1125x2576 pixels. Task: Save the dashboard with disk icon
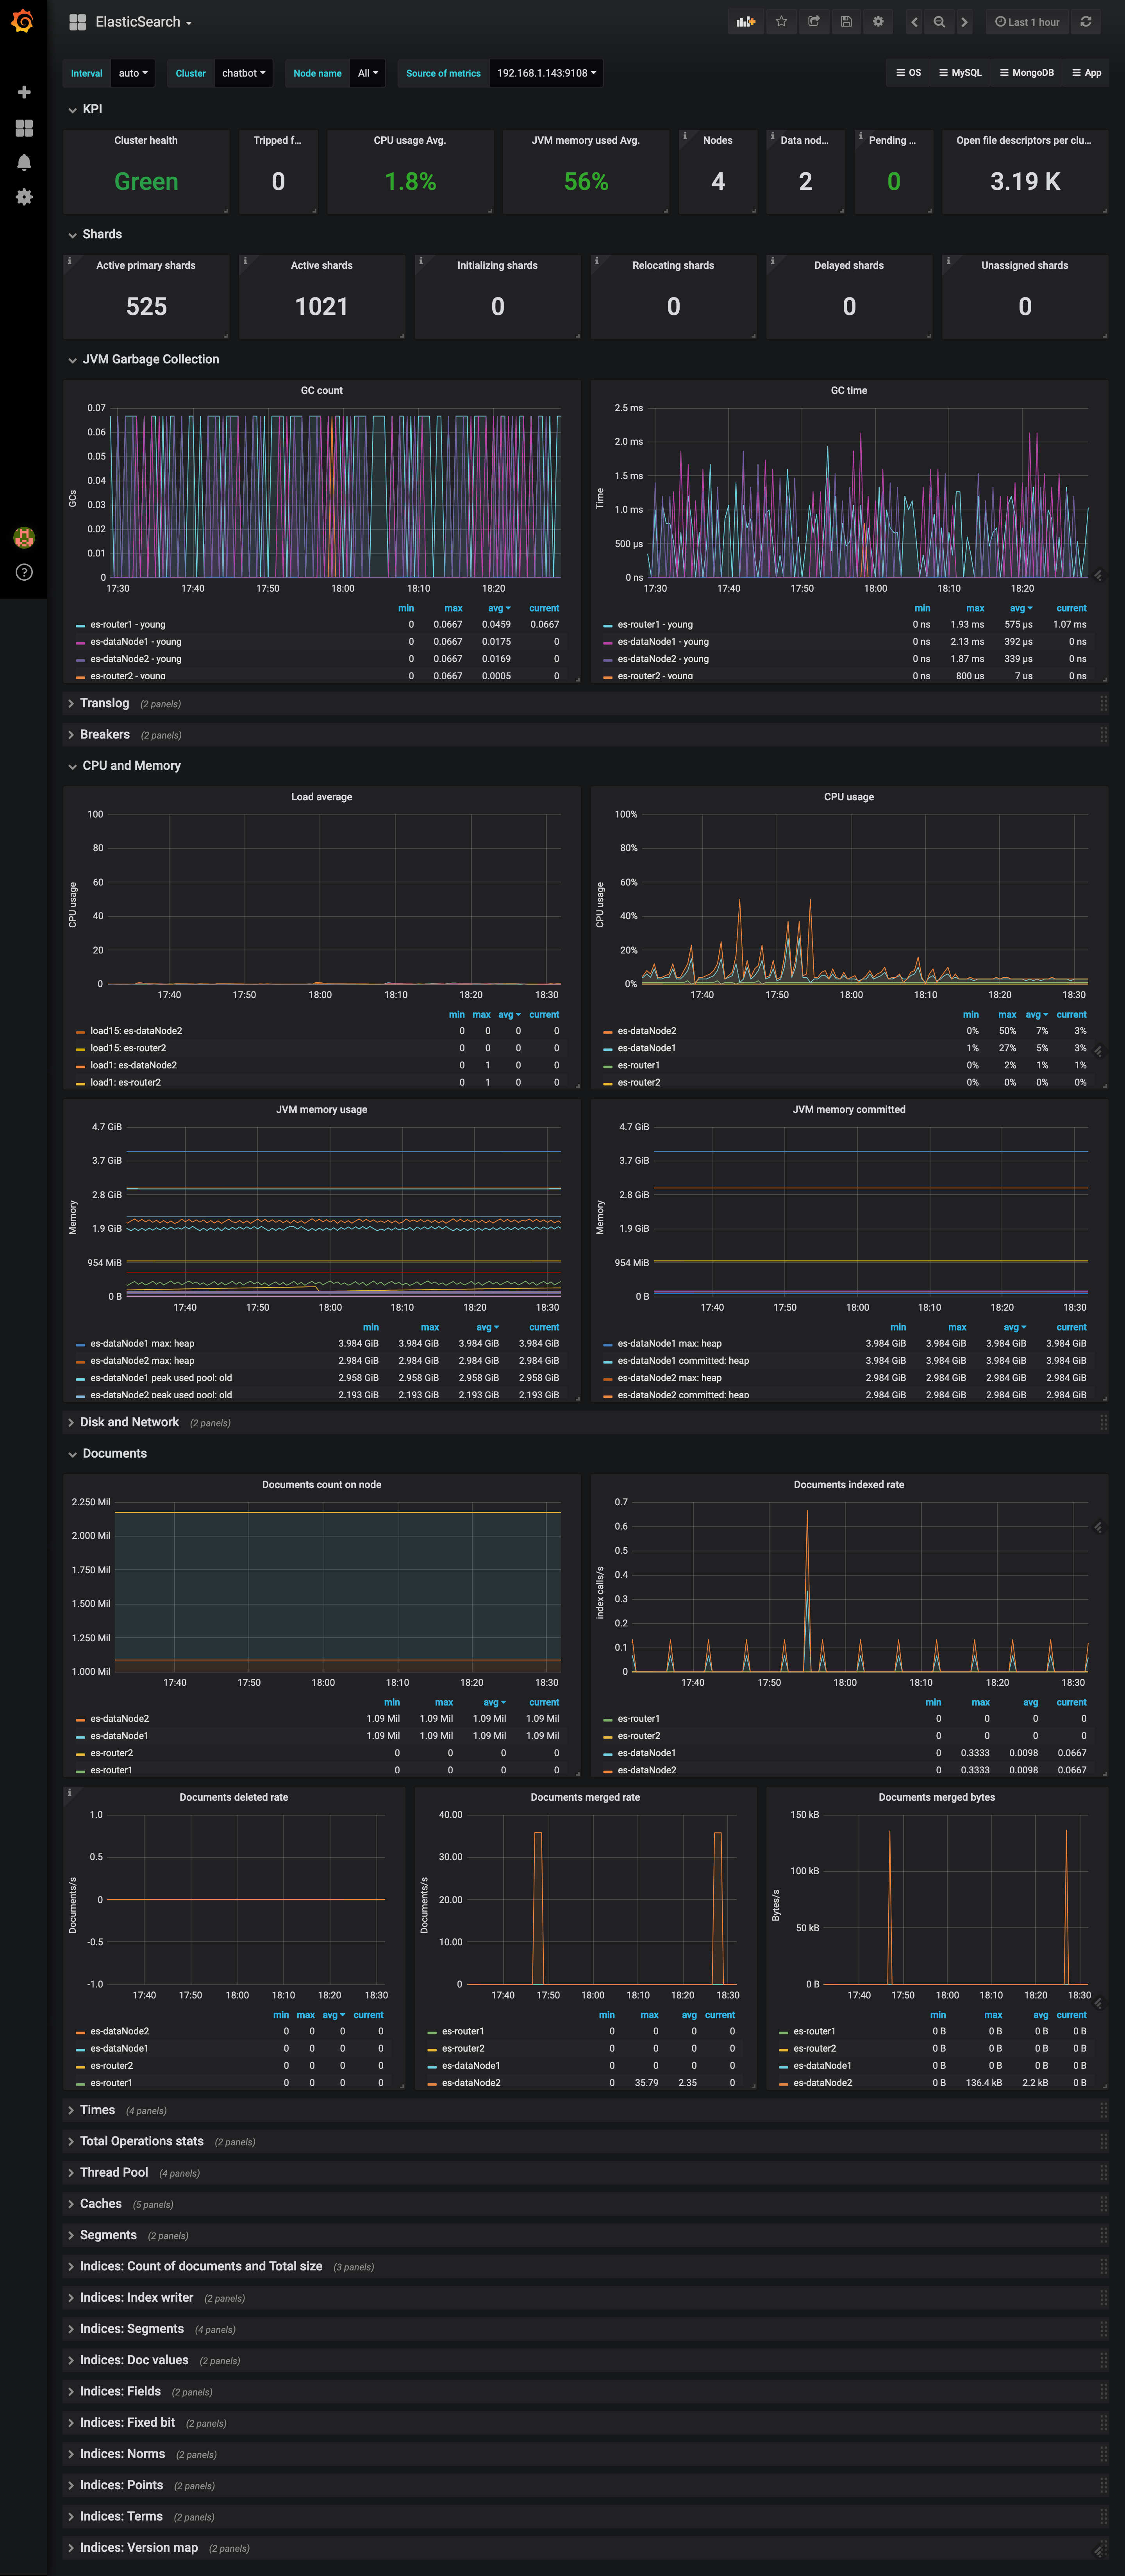[x=846, y=22]
